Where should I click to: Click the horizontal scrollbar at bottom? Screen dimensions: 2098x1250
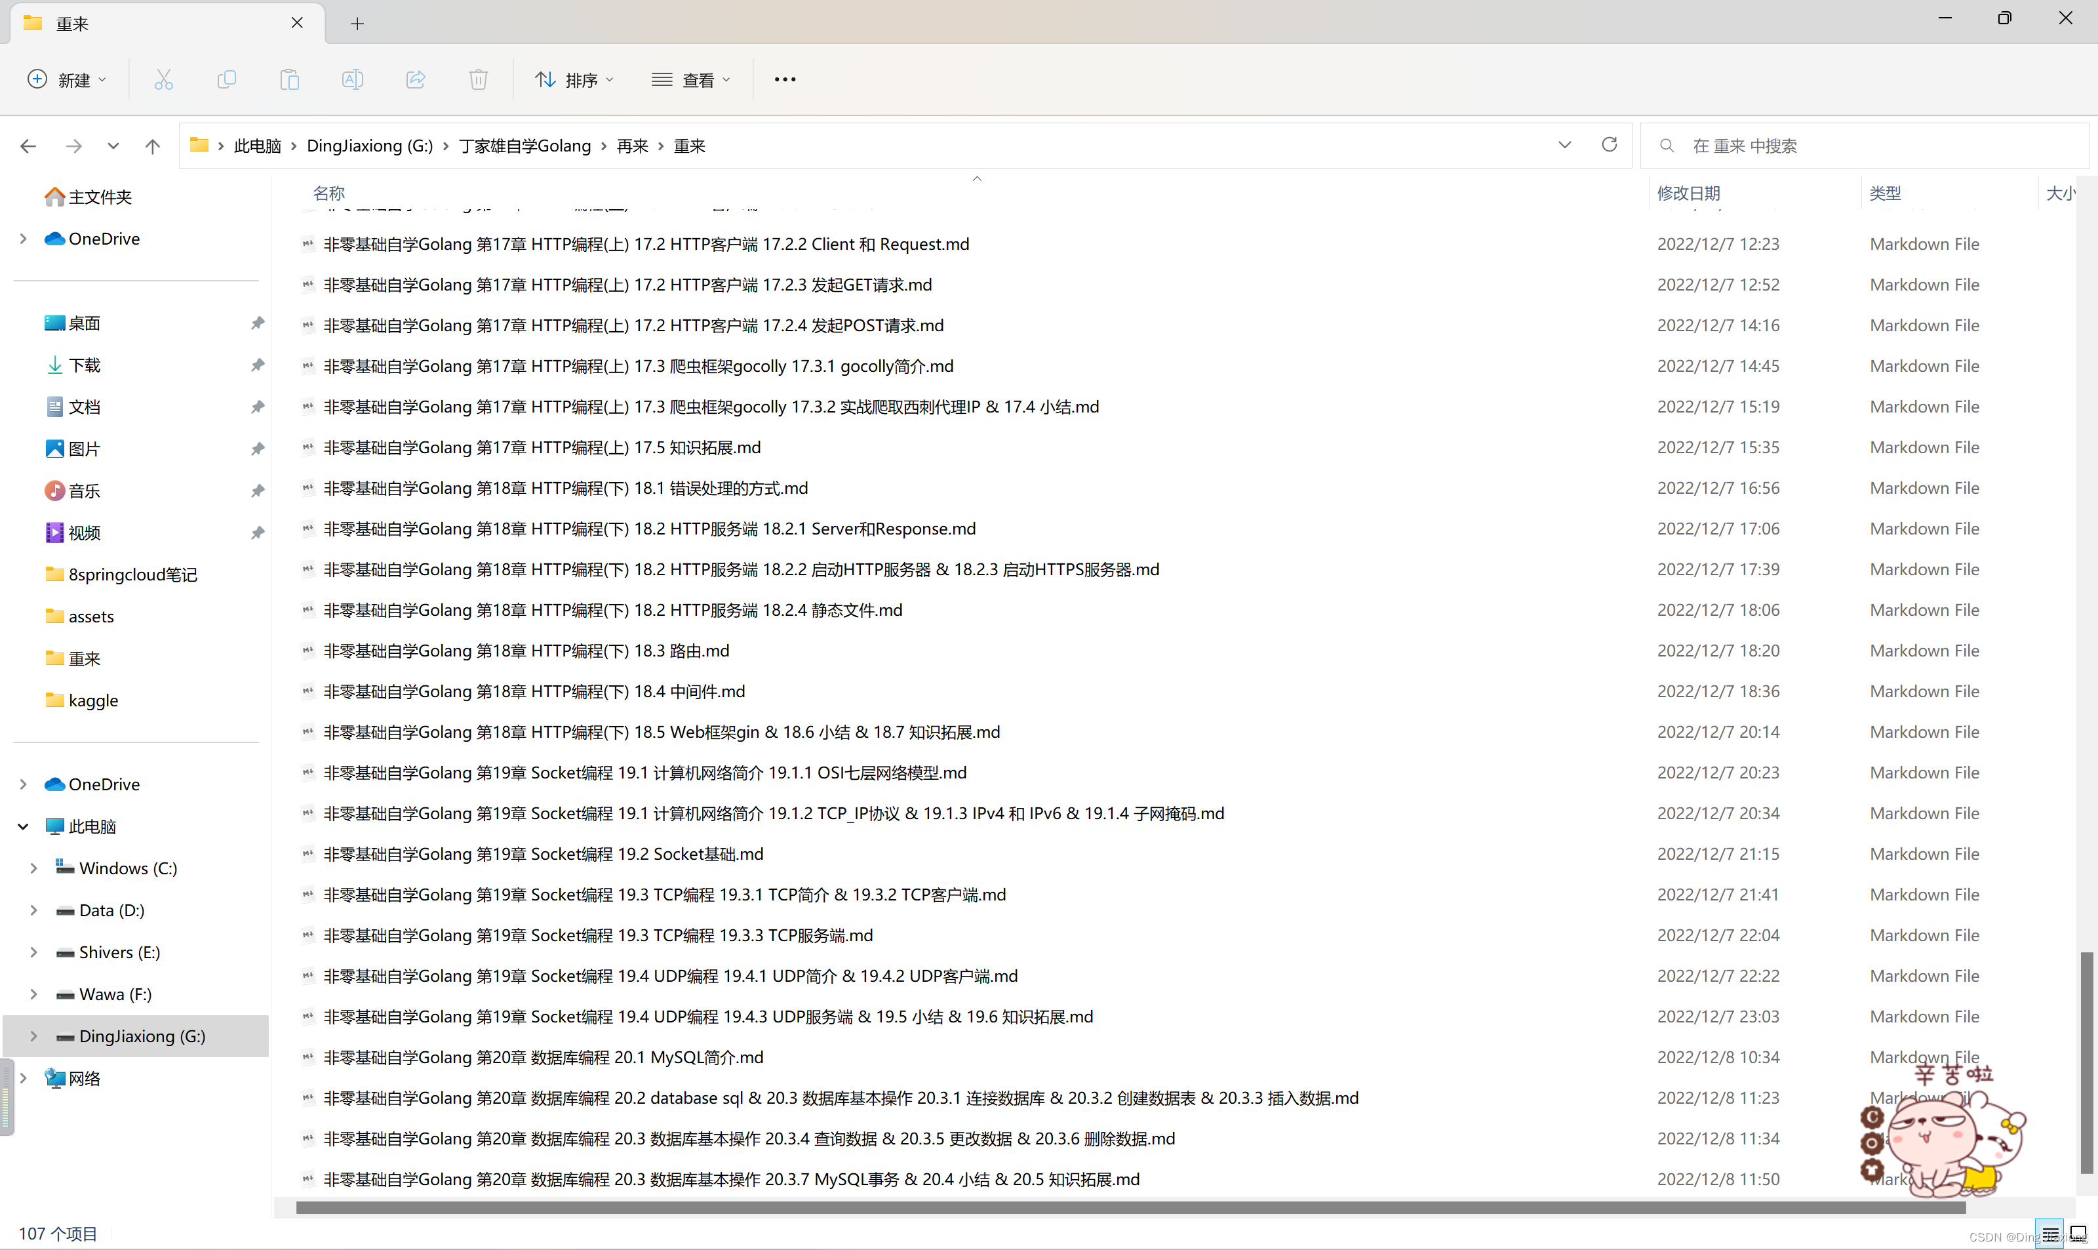[1131, 1208]
